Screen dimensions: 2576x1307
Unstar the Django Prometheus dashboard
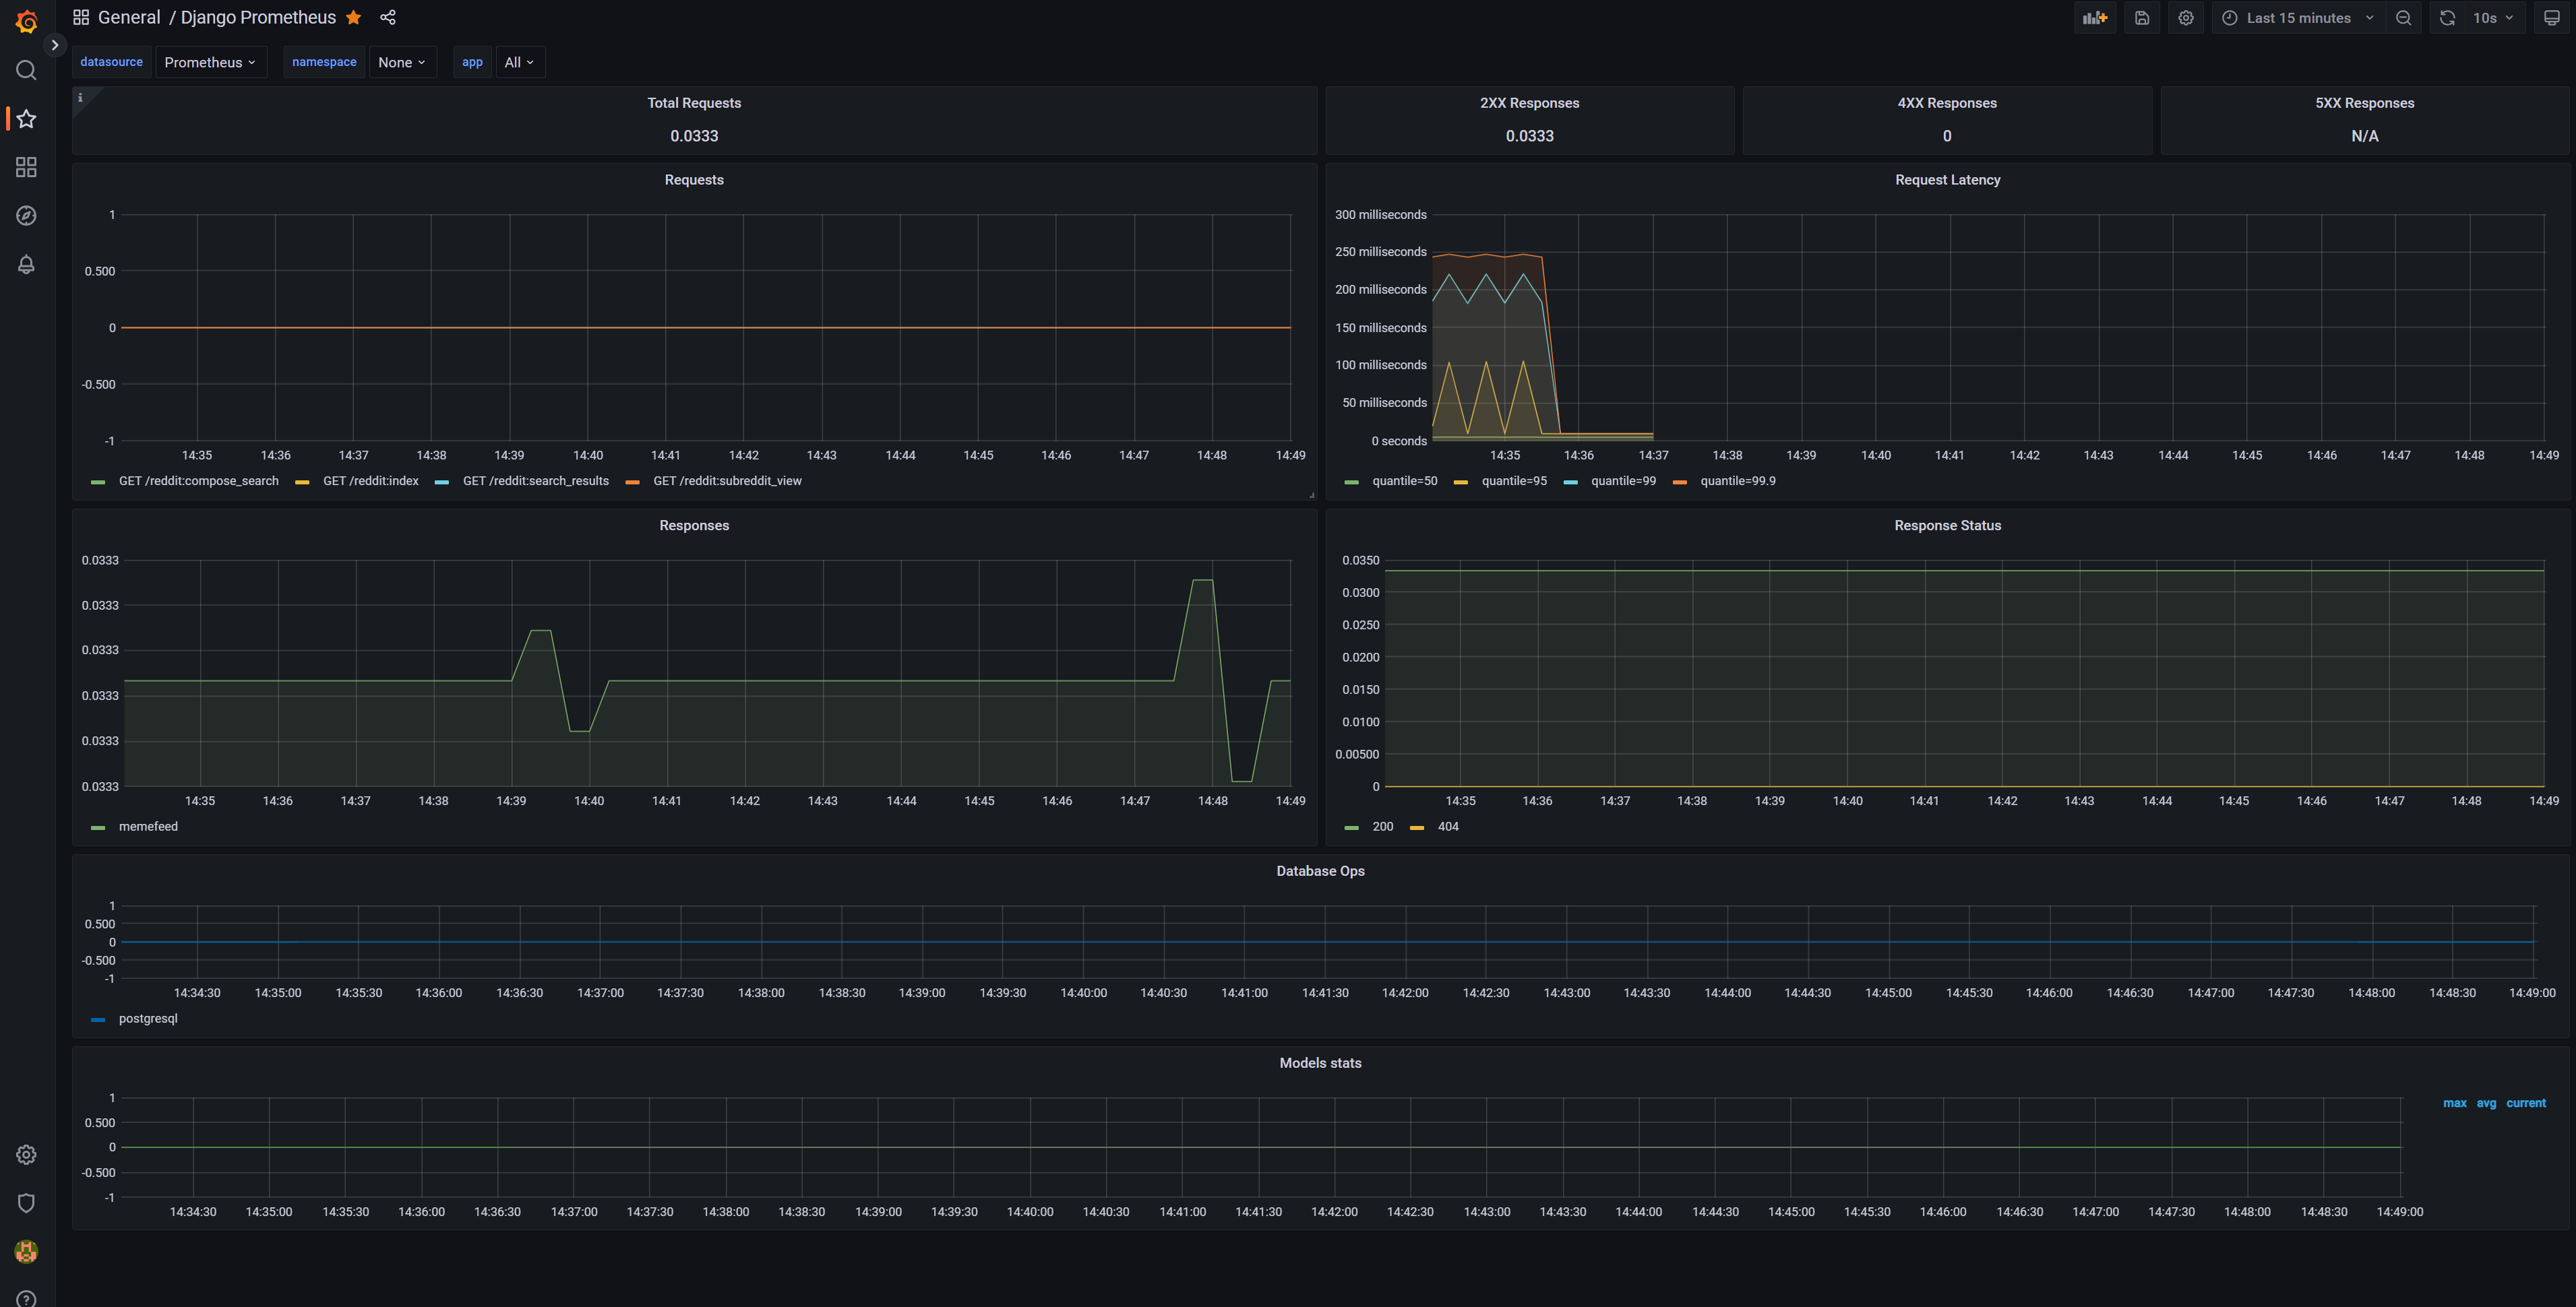point(354,17)
